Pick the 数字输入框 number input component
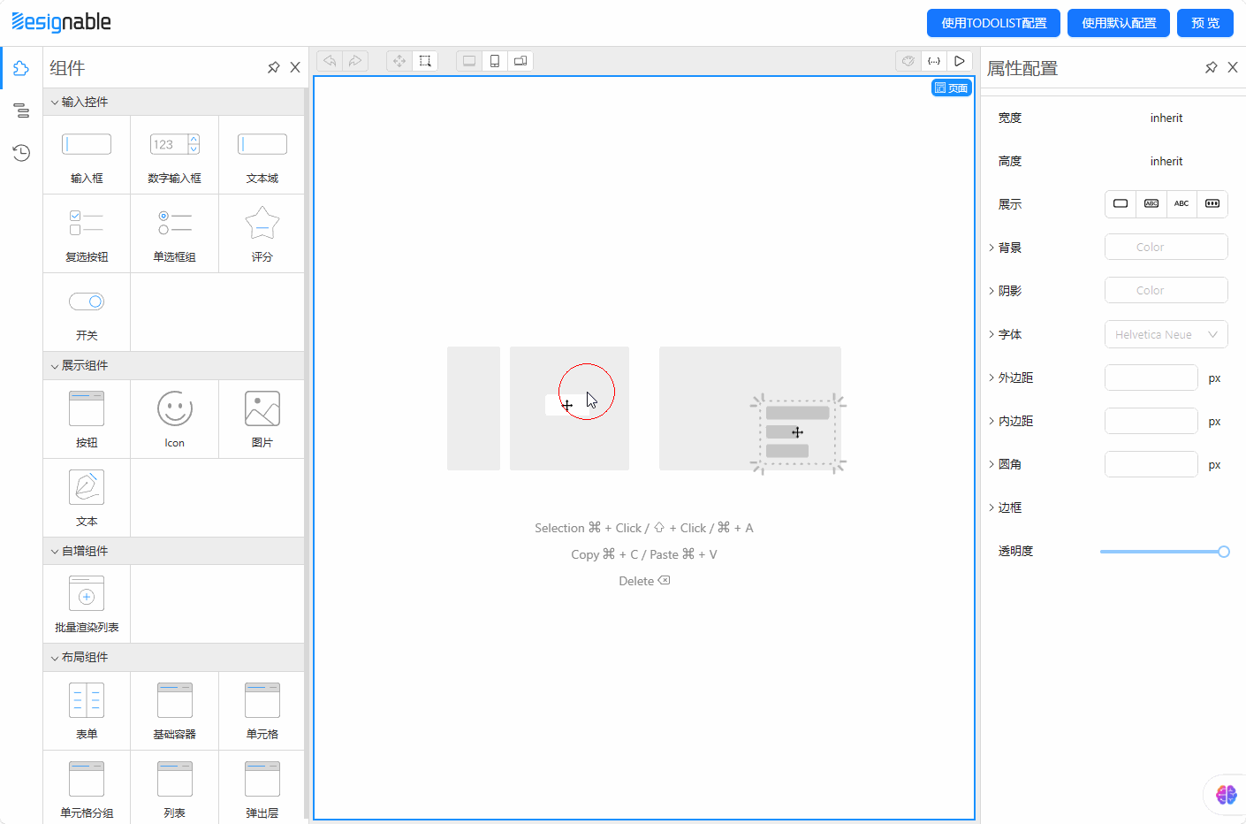Viewport: 1246px width, 824px height. pyautogui.click(x=174, y=155)
